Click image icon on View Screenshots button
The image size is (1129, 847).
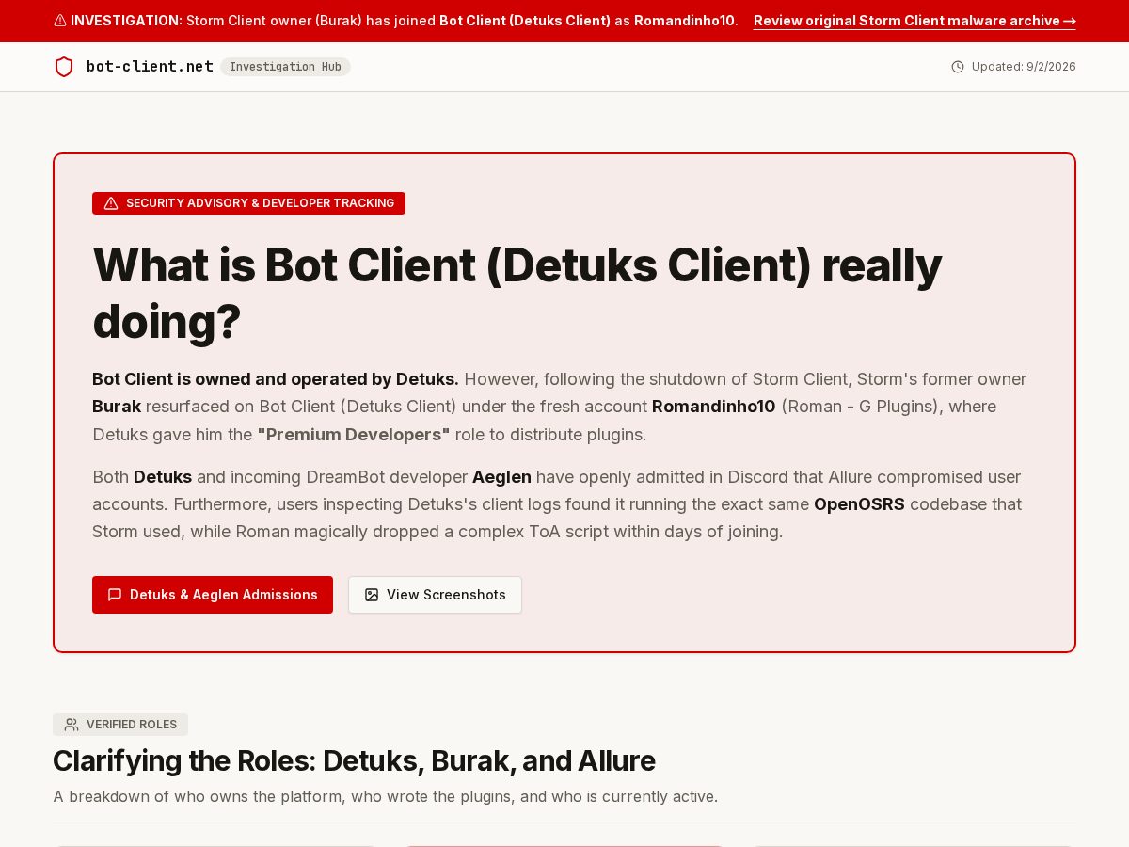pyautogui.click(x=372, y=595)
